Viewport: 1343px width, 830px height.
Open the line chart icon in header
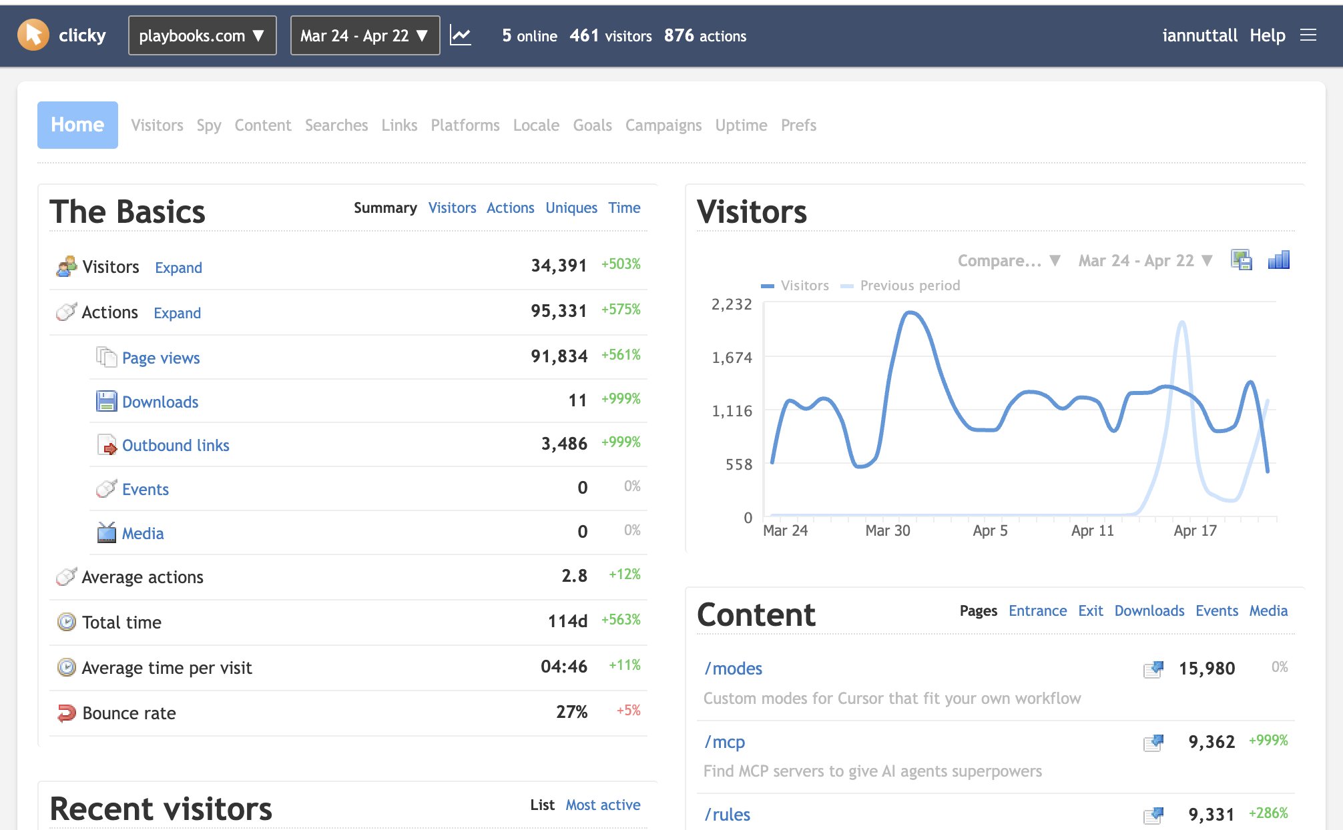pos(461,35)
